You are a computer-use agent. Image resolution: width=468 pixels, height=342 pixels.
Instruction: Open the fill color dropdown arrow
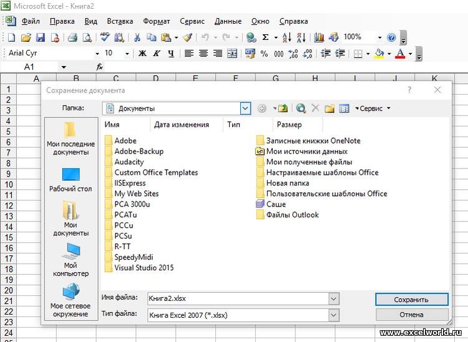coord(389,54)
